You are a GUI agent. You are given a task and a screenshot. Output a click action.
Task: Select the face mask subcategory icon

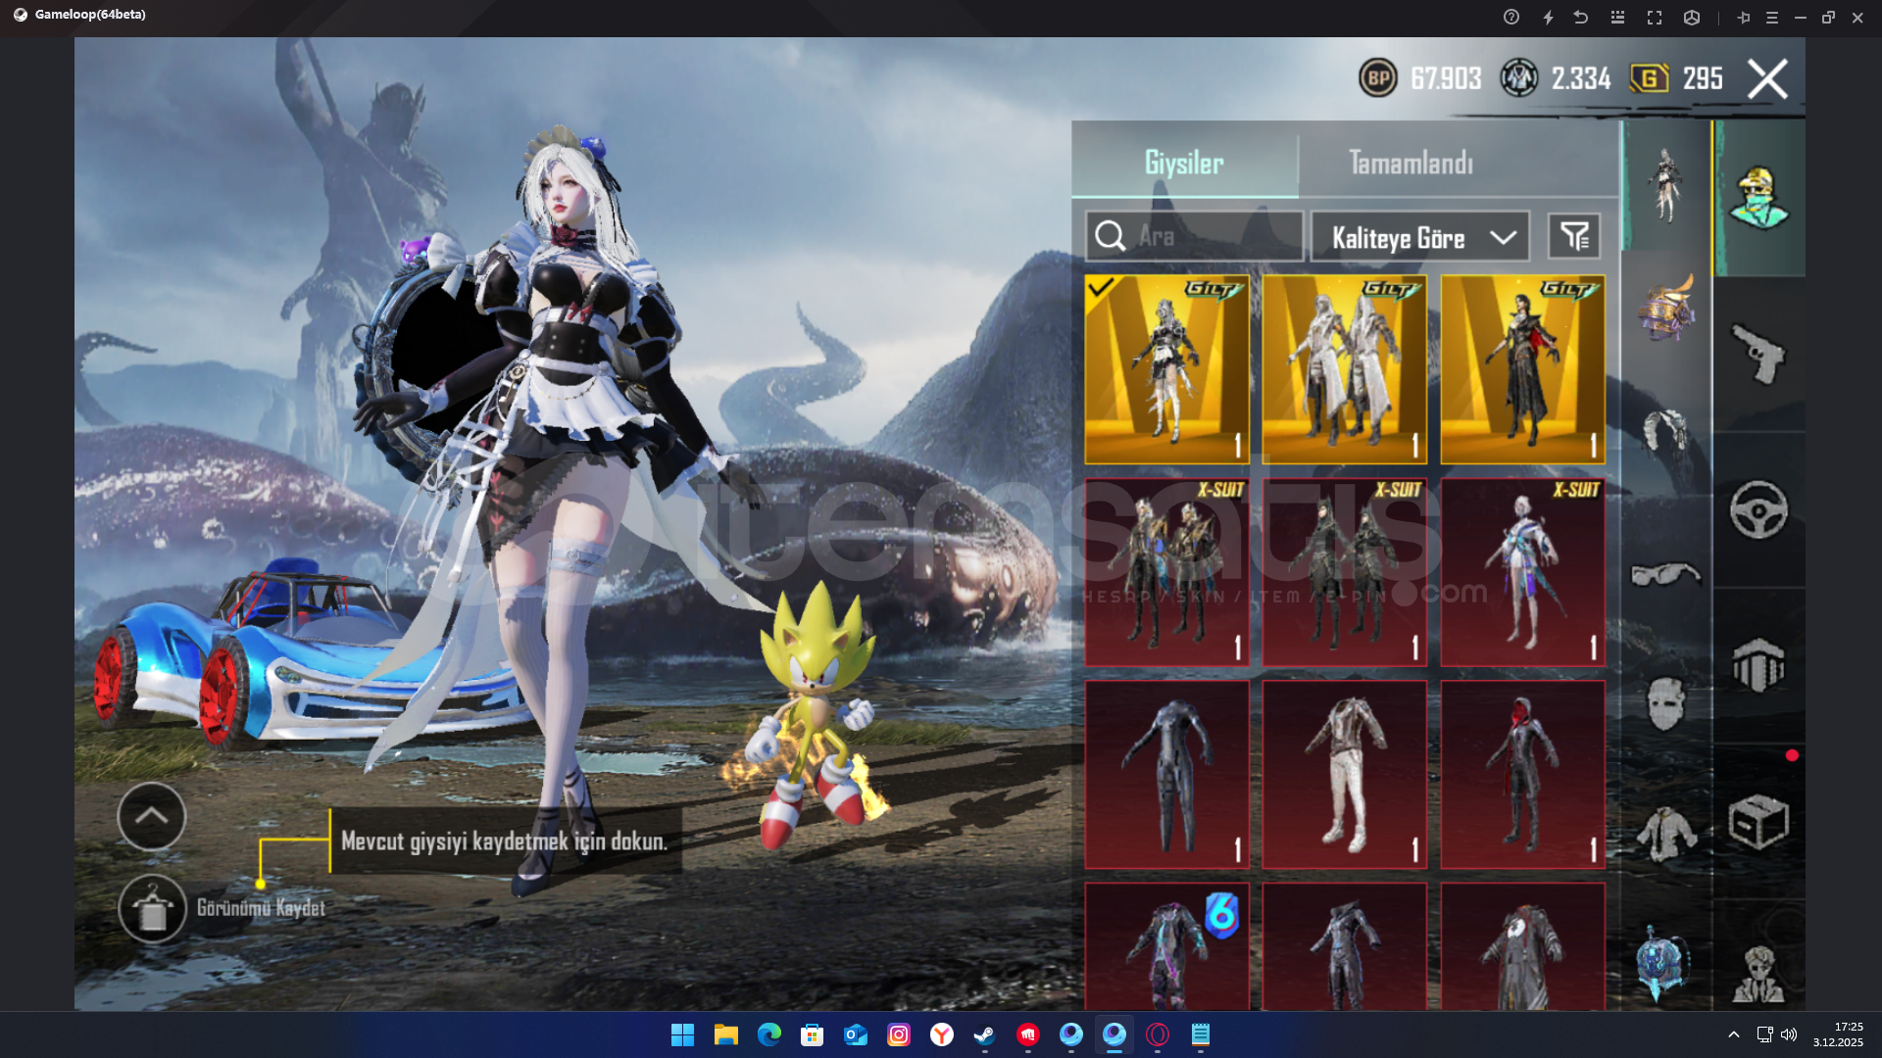1665,702
